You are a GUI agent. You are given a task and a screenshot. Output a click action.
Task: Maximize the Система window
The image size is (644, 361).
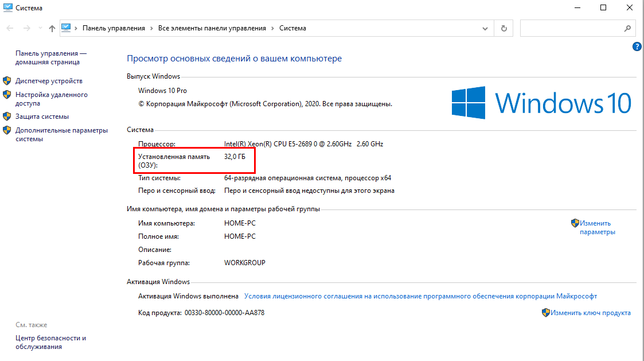603,7
